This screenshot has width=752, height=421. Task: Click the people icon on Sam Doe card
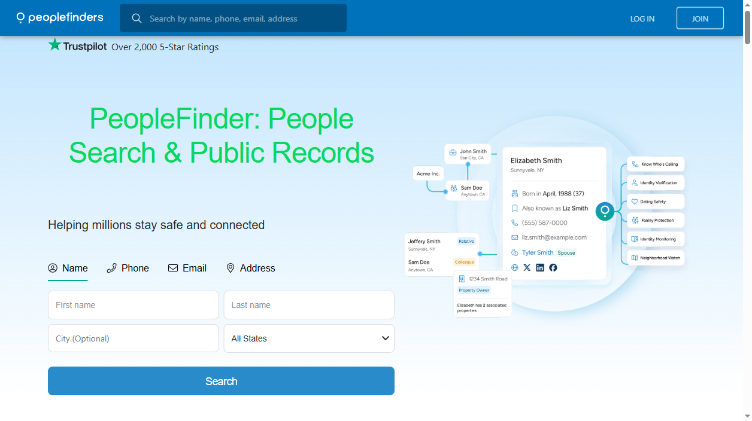coord(454,189)
